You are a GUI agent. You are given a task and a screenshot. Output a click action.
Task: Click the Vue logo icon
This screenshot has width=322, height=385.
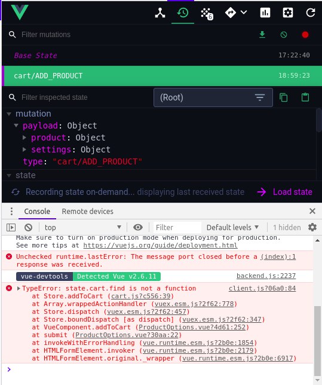(20, 12)
